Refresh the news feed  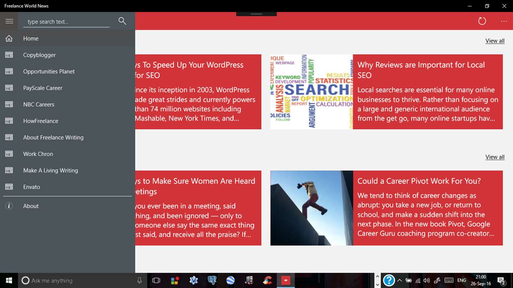482,21
